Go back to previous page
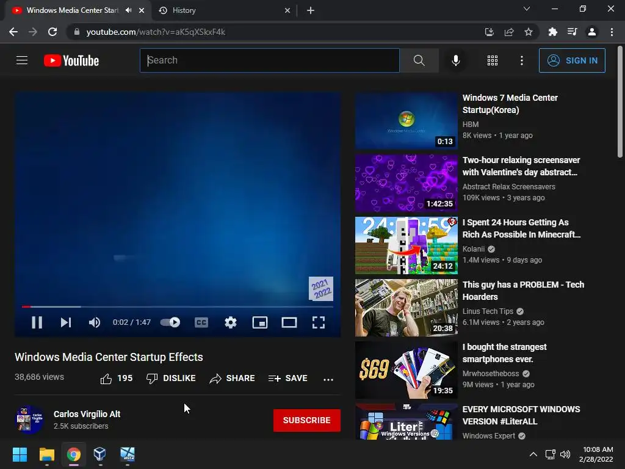Image resolution: width=625 pixels, height=469 pixels. pos(13,32)
